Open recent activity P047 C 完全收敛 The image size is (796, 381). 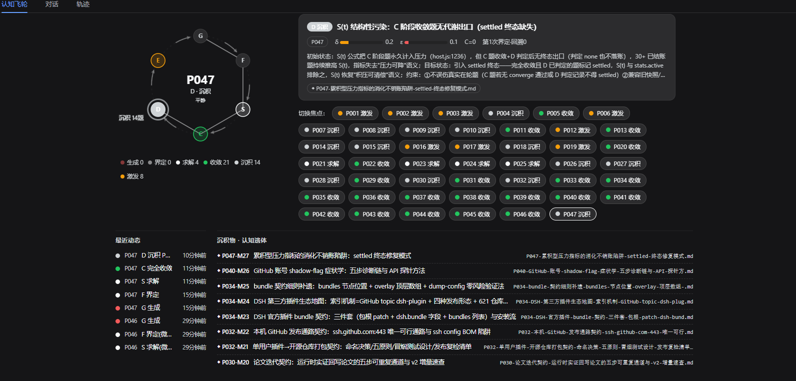160,268
